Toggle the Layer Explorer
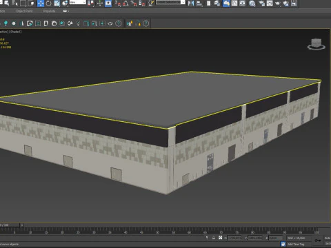 217,3
